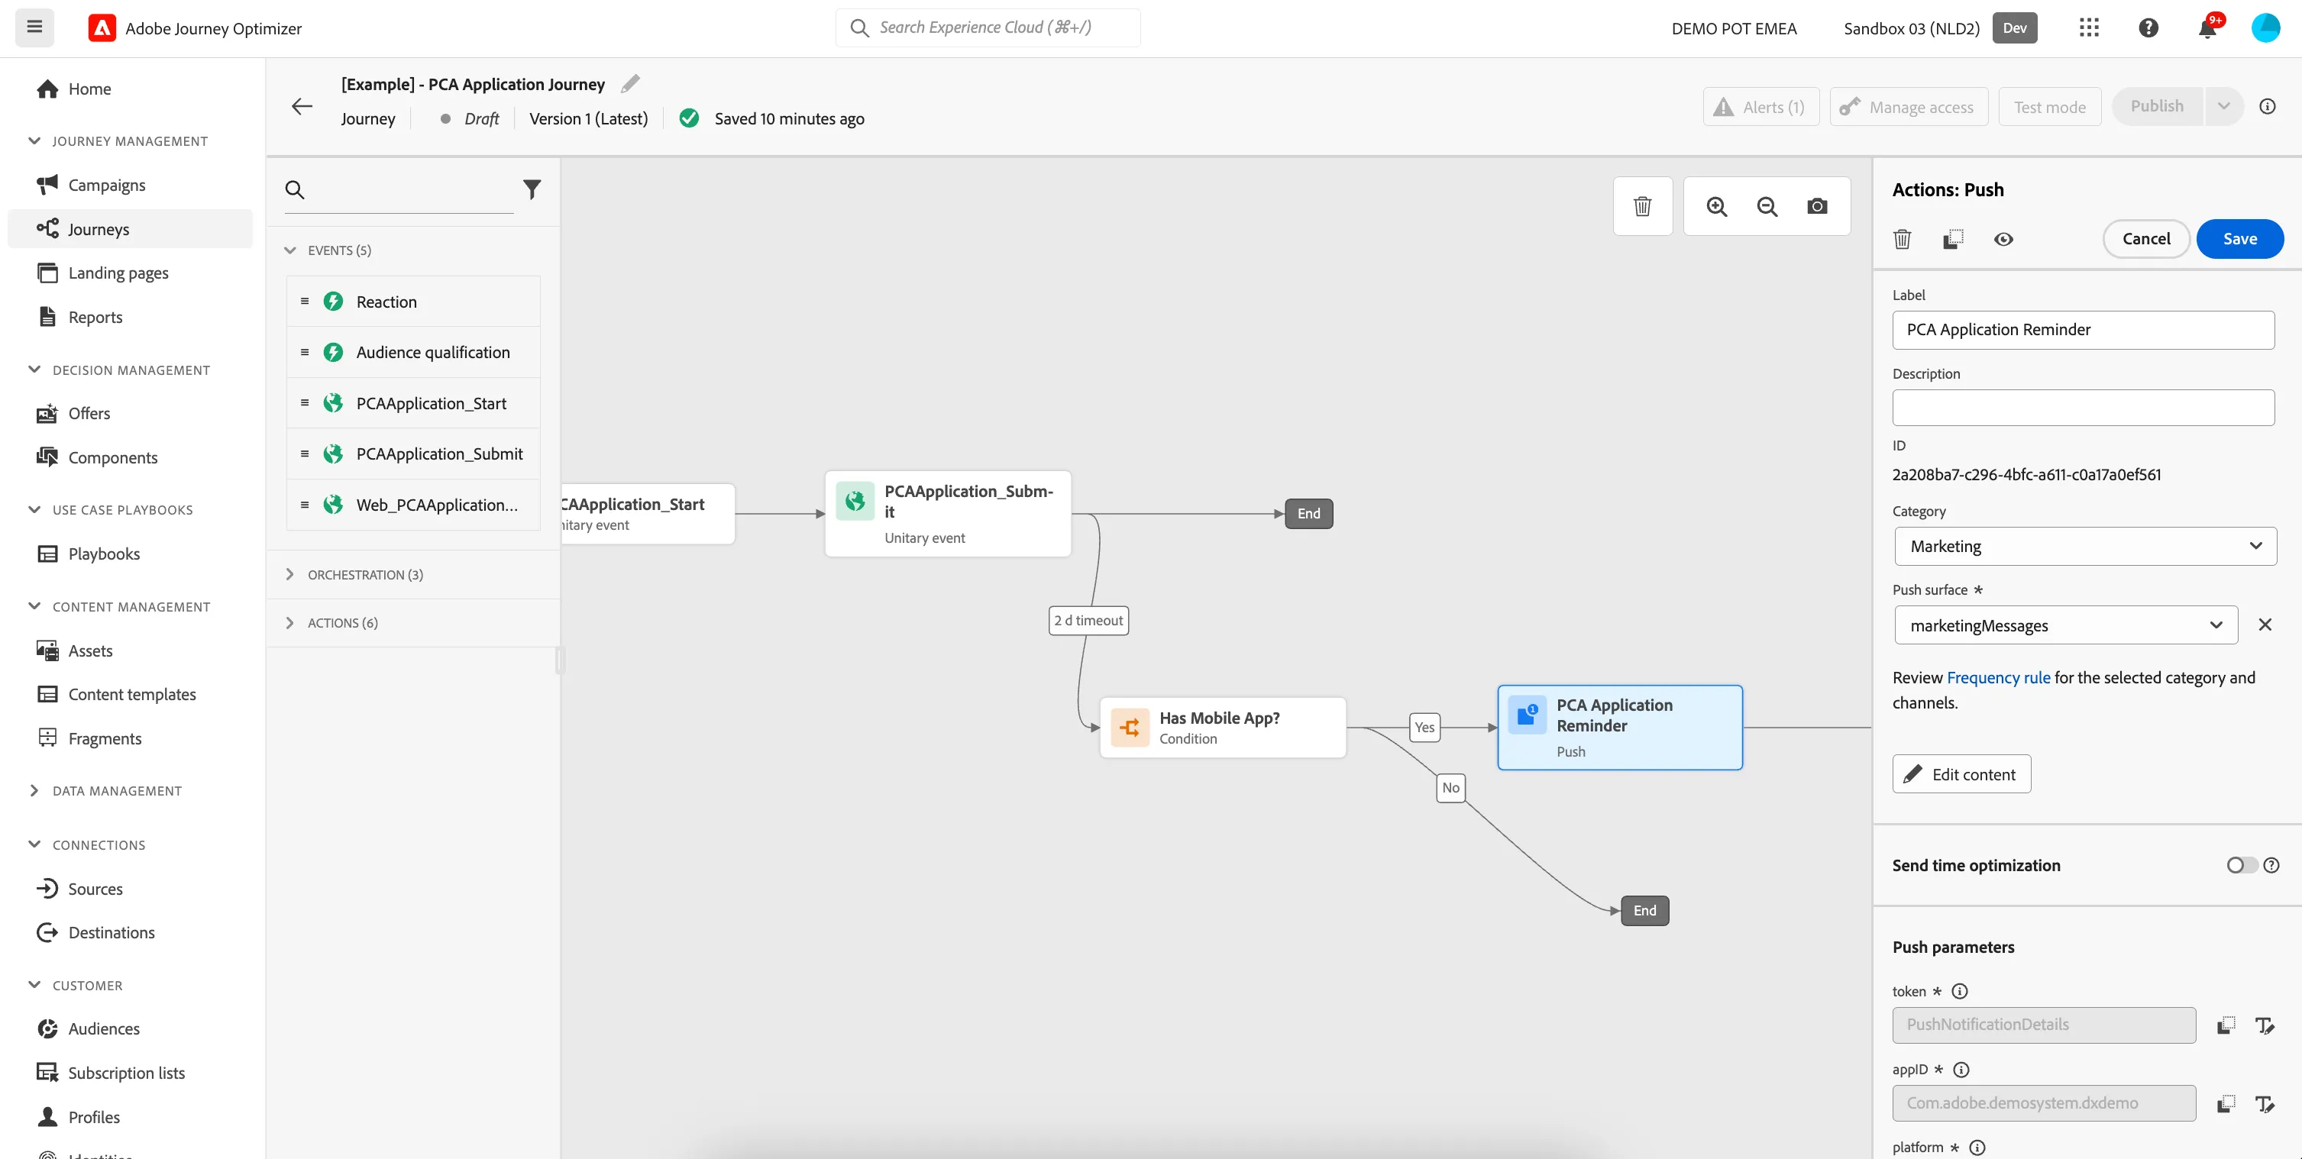The image size is (2302, 1159).
Task: Toggle read-only view with the eye icon
Action: pos(2003,240)
